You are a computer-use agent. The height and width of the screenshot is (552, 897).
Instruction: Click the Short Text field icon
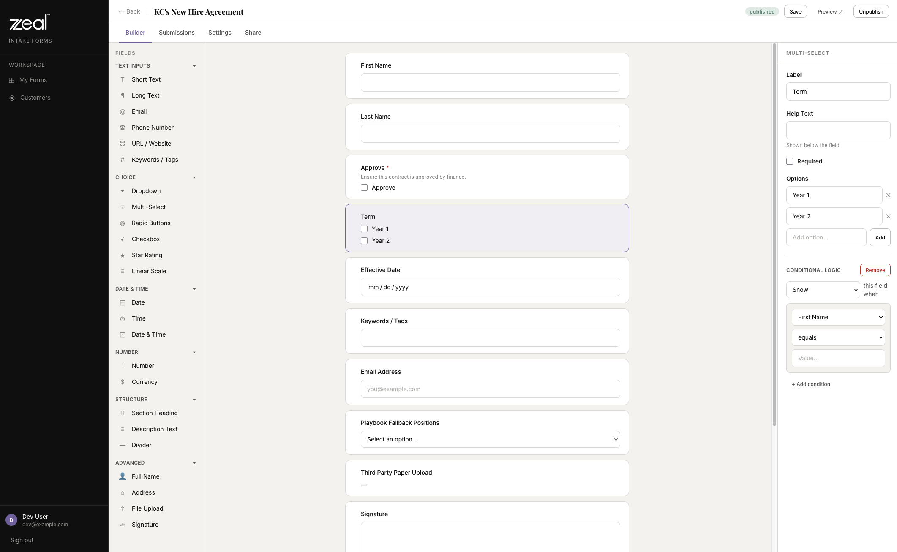(123, 79)
